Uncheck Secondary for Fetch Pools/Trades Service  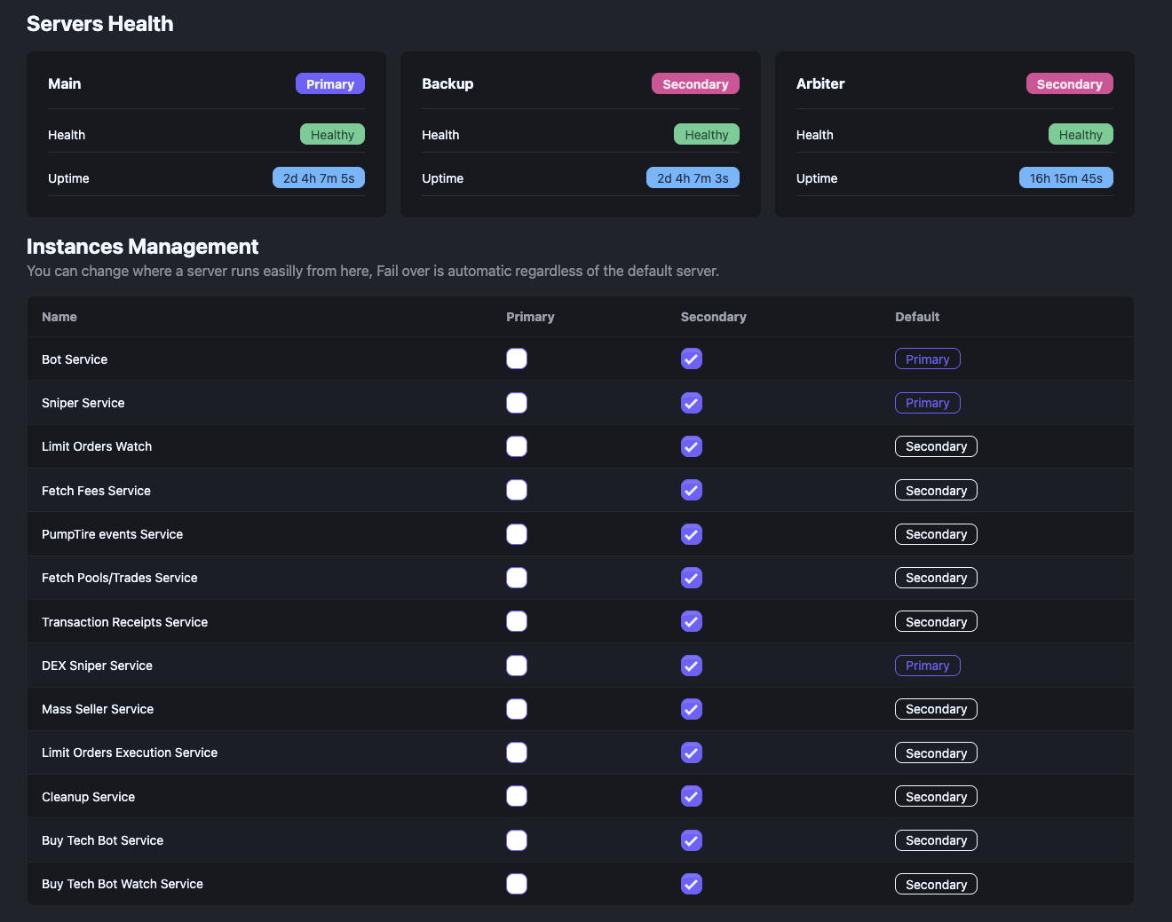(x=692, y=578)
